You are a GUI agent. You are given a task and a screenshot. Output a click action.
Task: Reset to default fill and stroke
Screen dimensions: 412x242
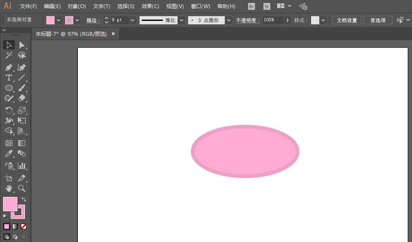click(5, 216)
